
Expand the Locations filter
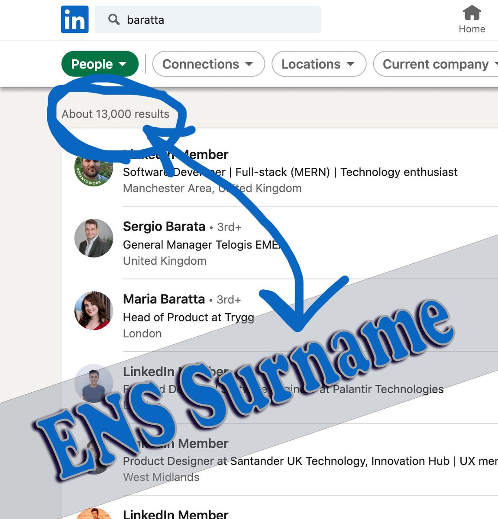[x=319, y=64]
